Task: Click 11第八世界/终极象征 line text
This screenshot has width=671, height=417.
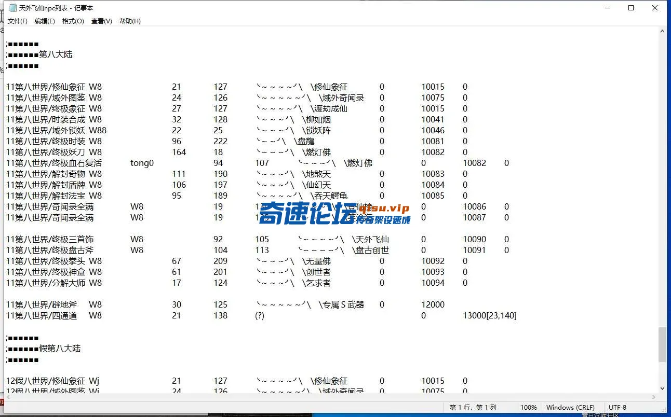Action: tap(46, 109)
